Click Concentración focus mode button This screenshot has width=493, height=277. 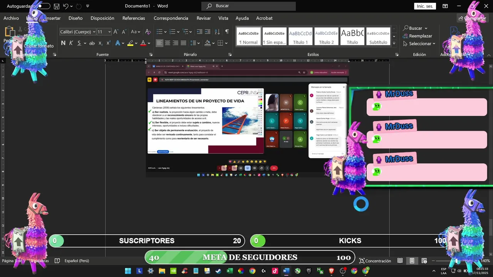point(375,261)
